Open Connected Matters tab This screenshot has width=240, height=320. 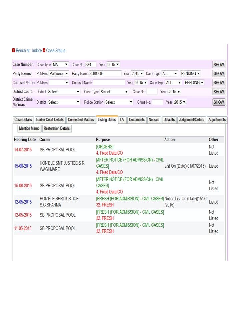81,120
